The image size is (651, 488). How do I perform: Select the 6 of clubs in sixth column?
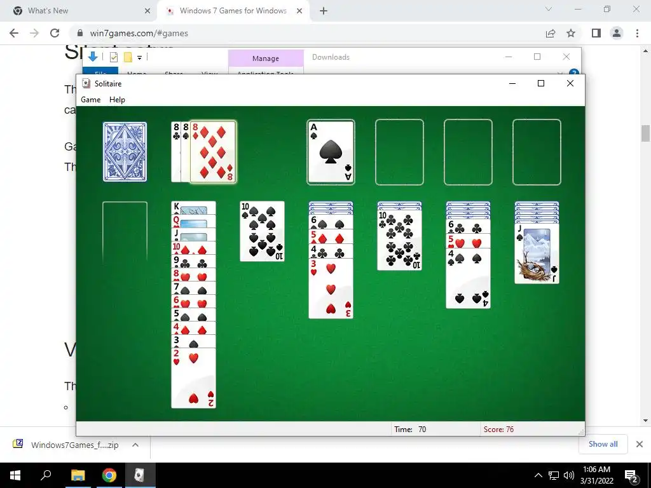click(468, 227)
